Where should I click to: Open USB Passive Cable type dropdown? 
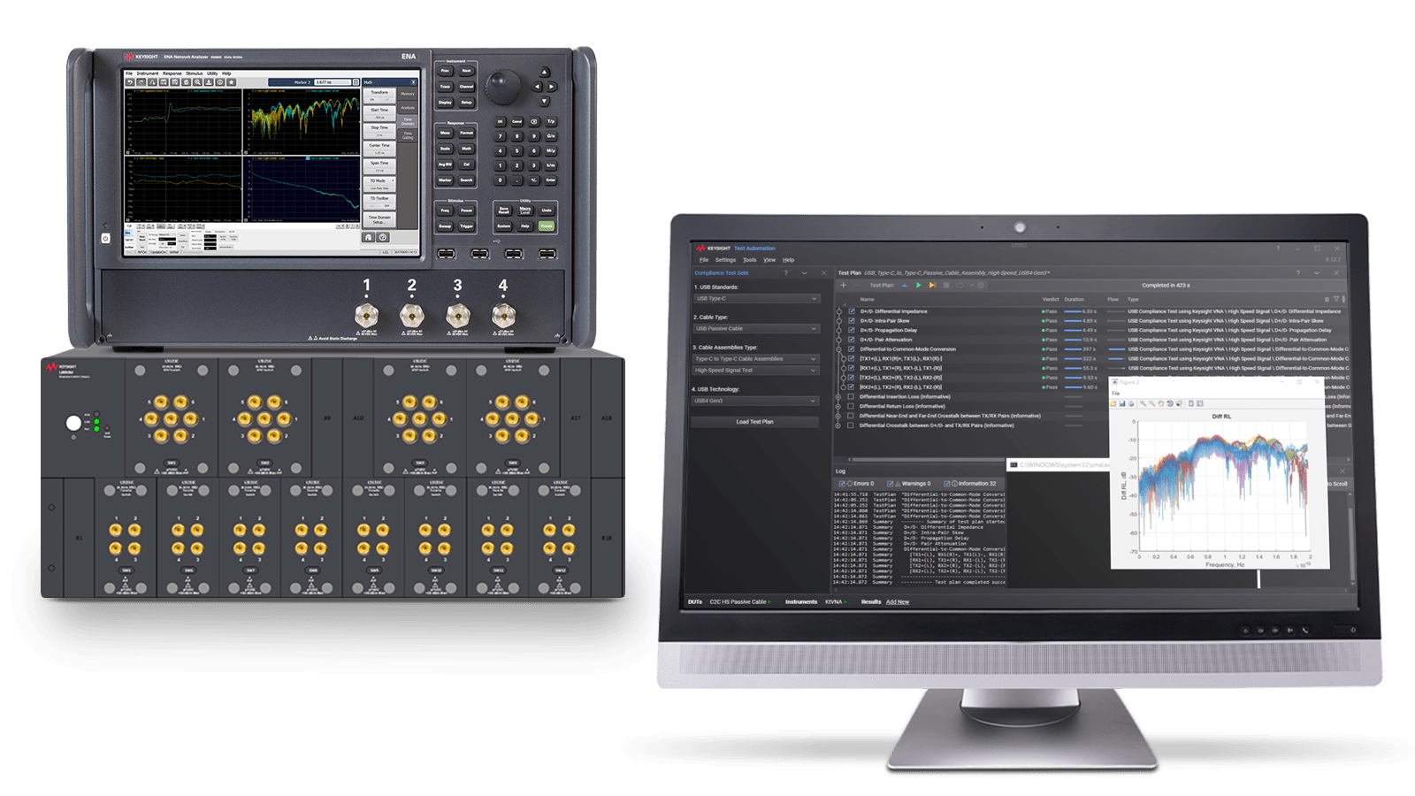click(756, 329)
